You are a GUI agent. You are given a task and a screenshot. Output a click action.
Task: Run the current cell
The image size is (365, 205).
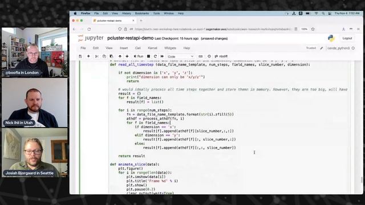[x=139, y=56]
